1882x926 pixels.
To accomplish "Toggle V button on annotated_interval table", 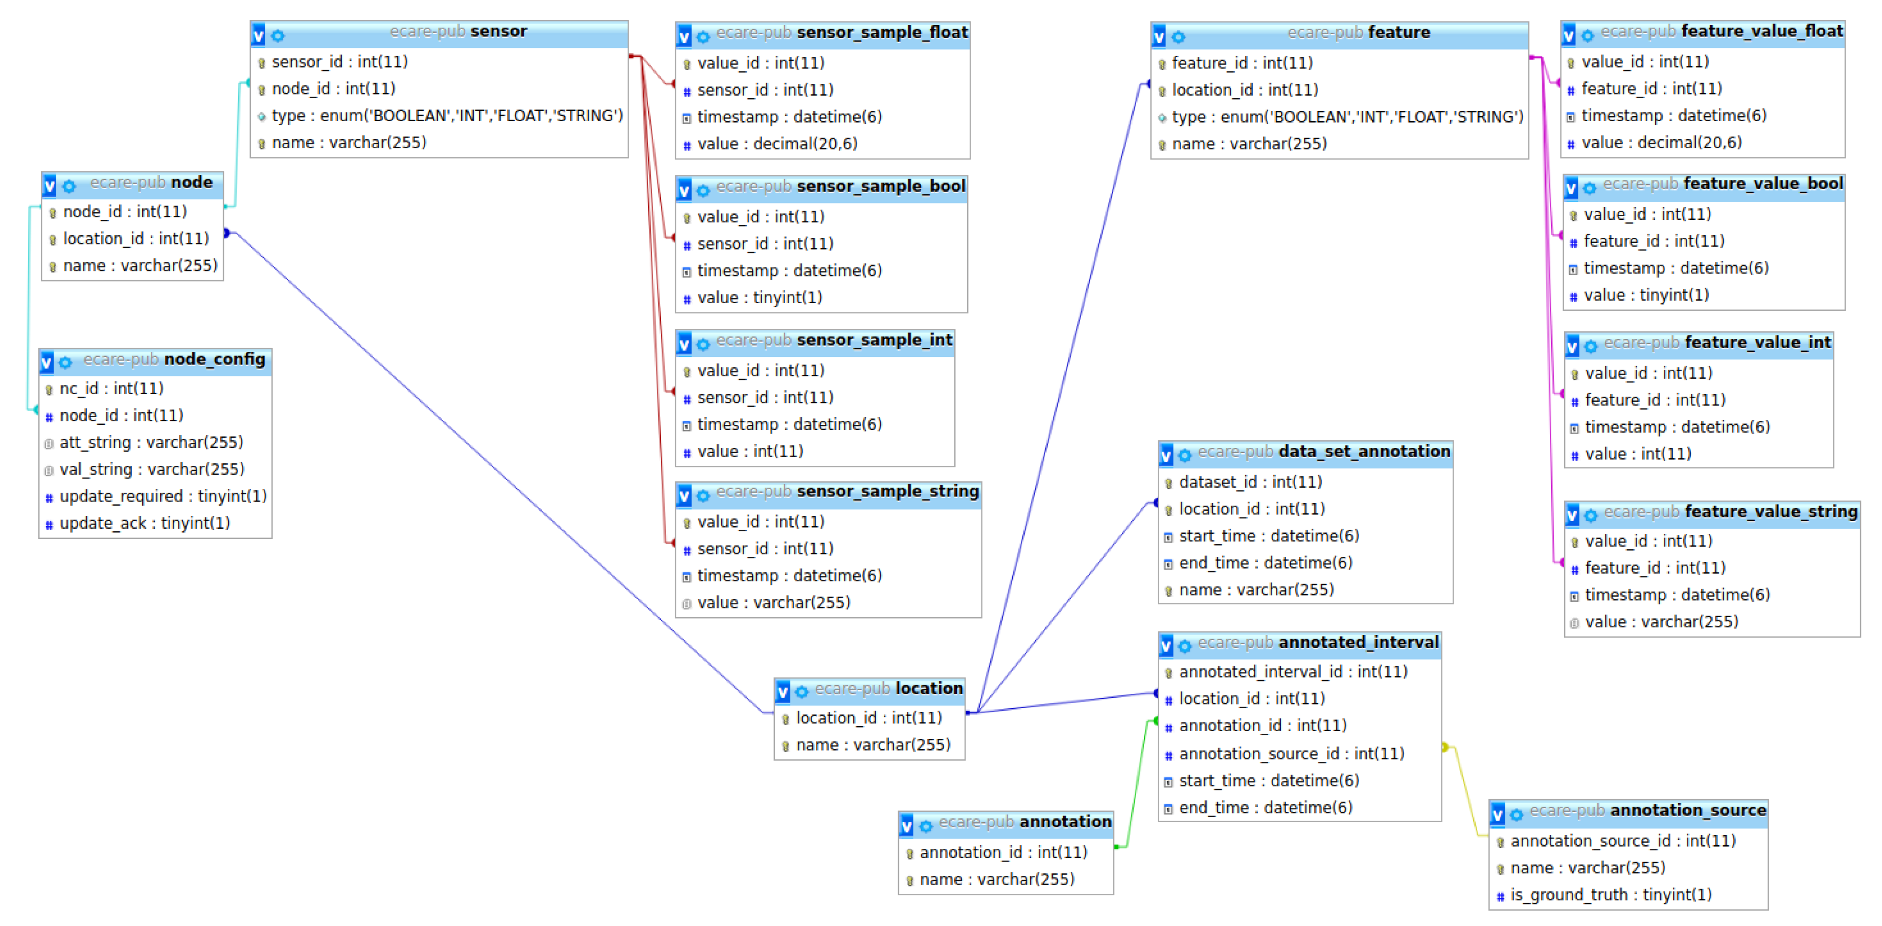I will pyautogui.click(x=1167, y=645).
